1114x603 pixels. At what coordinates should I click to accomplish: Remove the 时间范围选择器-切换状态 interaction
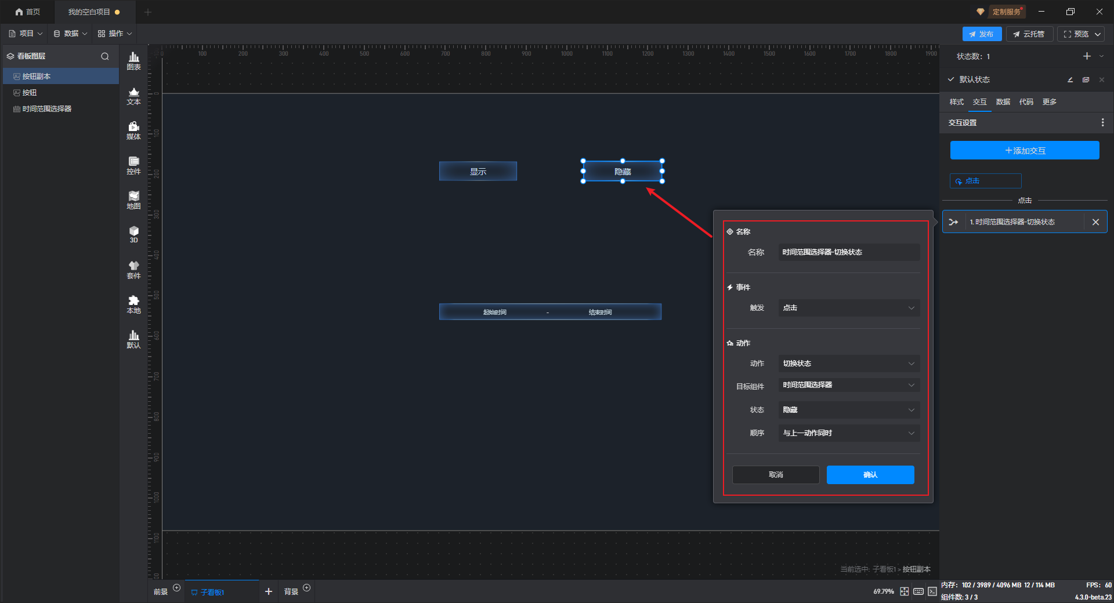[x=1095, y=222]
